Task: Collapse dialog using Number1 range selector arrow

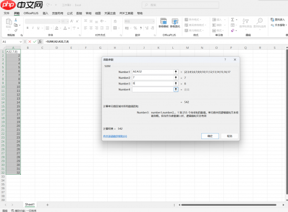Action: tap(176, 72)
